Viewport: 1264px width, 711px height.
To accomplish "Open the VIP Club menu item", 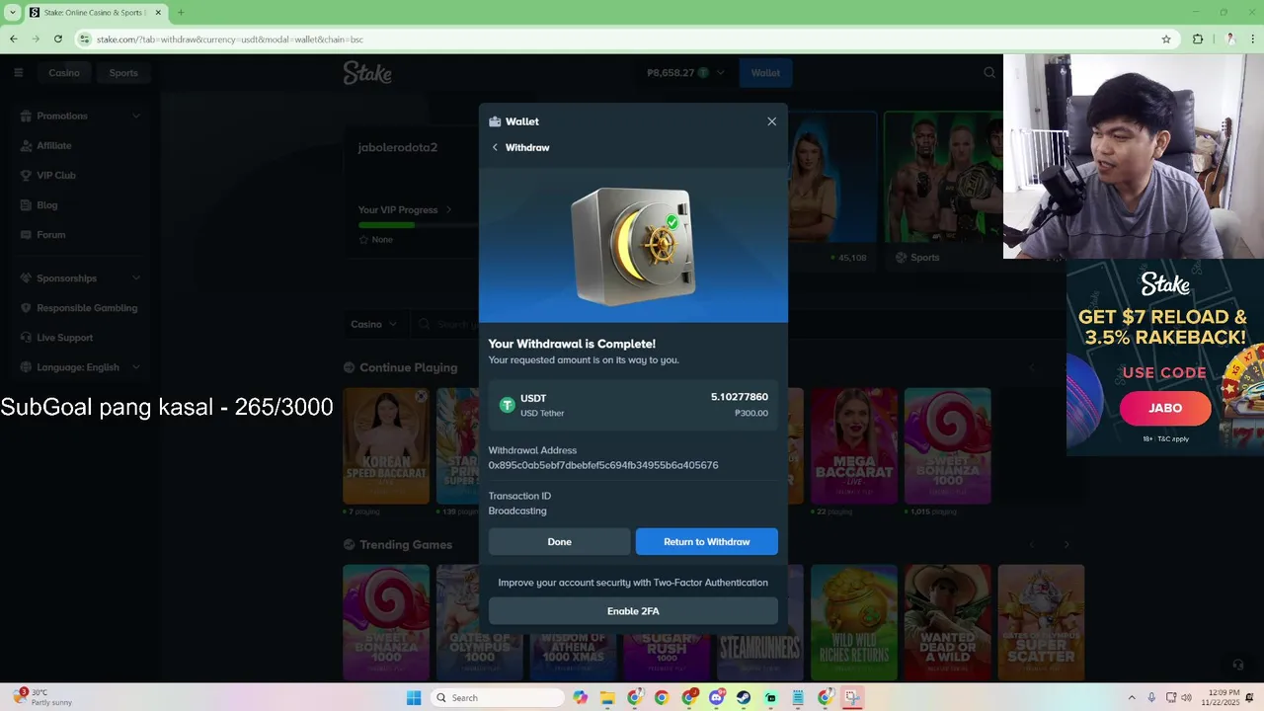I will coord(56,175).
